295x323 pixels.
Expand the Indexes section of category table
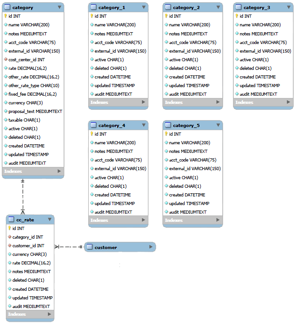pos(59,171)
